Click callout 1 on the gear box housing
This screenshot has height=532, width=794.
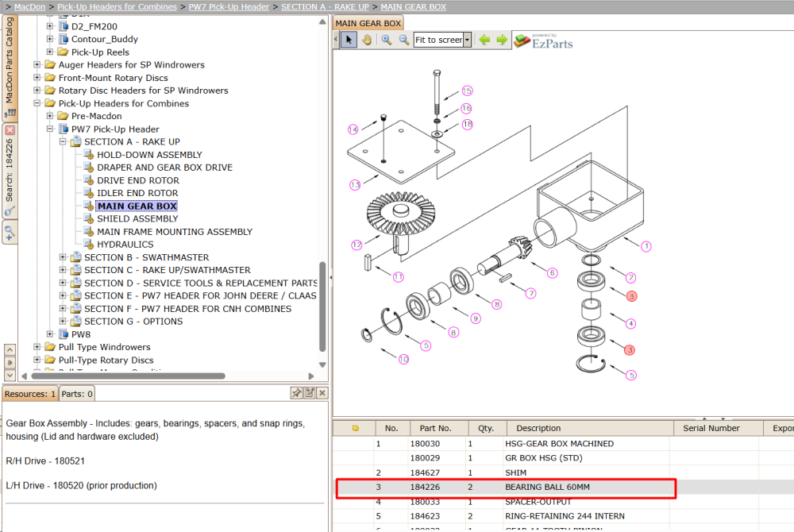coord(646,246)
